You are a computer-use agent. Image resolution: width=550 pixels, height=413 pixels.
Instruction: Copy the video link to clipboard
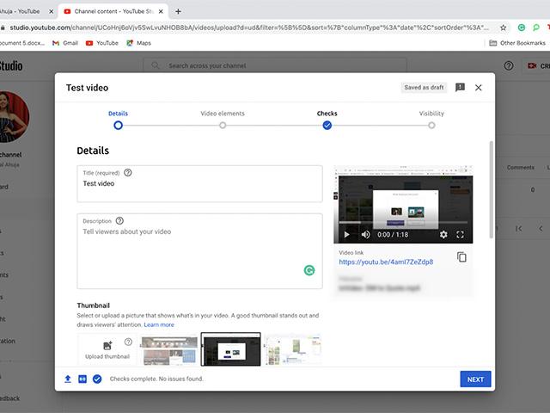461,257
